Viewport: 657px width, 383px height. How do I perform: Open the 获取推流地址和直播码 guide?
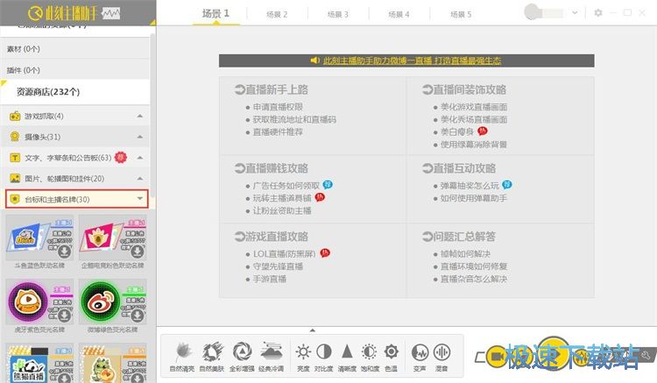(294, 120)
